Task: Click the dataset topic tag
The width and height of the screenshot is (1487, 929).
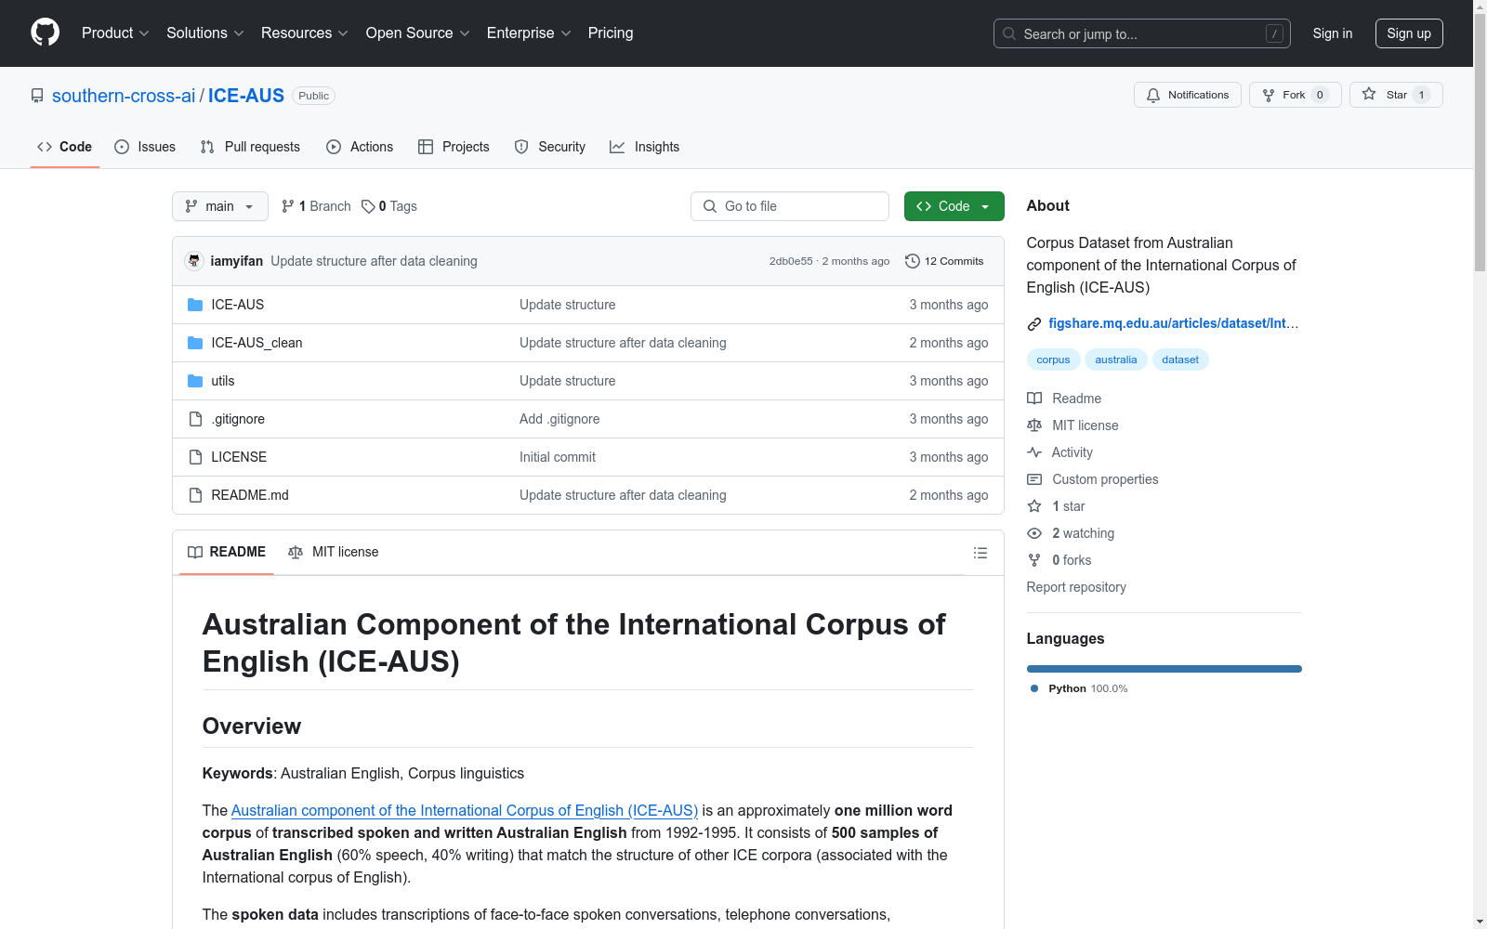Action: point(1180,360)
